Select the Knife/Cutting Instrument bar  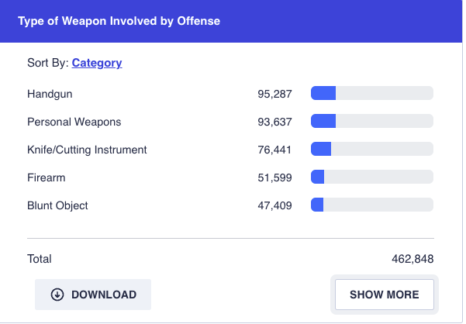(x=371, y=150)
